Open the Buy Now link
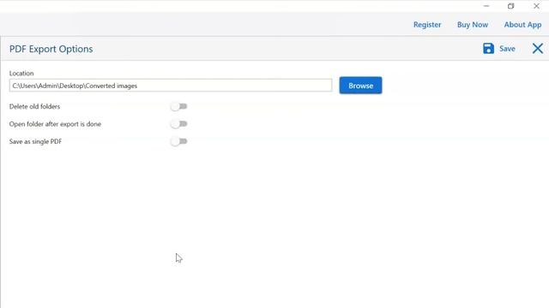 [473, 25]
